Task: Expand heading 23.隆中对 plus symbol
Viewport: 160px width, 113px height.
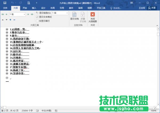Action: (x=7, y=54)
